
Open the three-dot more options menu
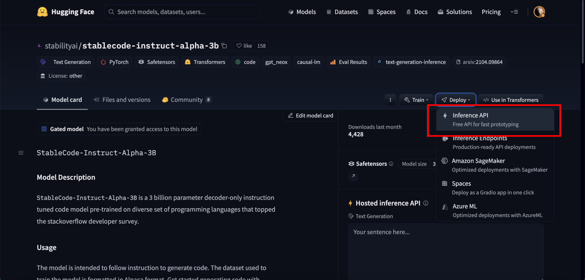point(390,100)
